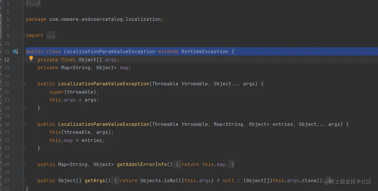
Task: Click 'this.map = entries' assignment
Action: (76, 140)
